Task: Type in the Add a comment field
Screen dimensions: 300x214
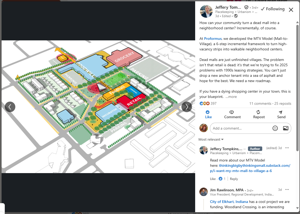Action: point(240,128)
